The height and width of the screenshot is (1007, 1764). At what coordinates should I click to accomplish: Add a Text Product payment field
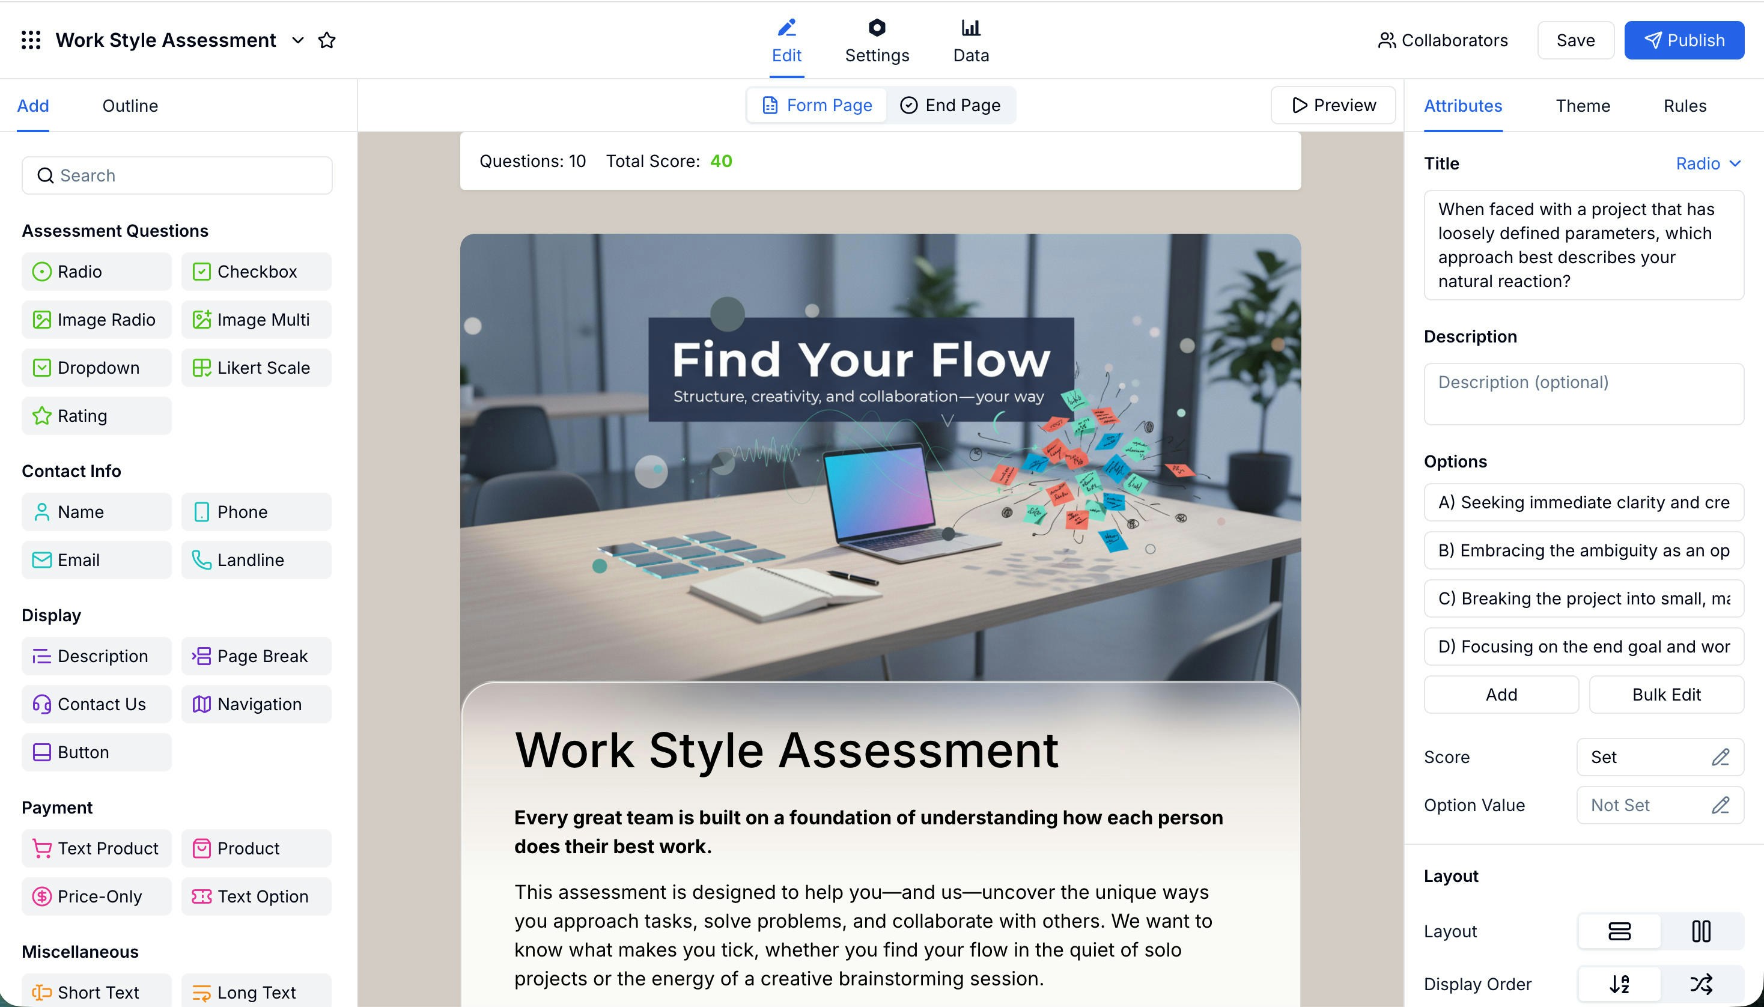click(x=96, y=848)
